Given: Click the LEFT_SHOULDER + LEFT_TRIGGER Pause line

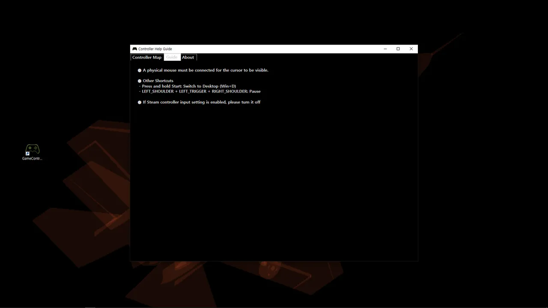Looking at the screenshot, I should click(200, 91).
